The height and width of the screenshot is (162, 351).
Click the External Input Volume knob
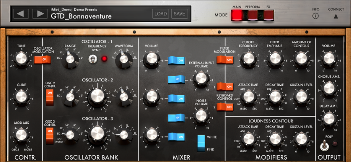(201, 78)
